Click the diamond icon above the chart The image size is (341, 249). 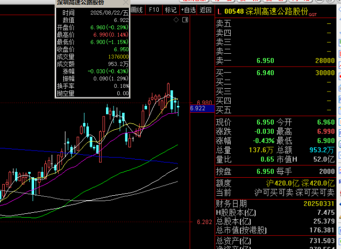tap(176, 20)
